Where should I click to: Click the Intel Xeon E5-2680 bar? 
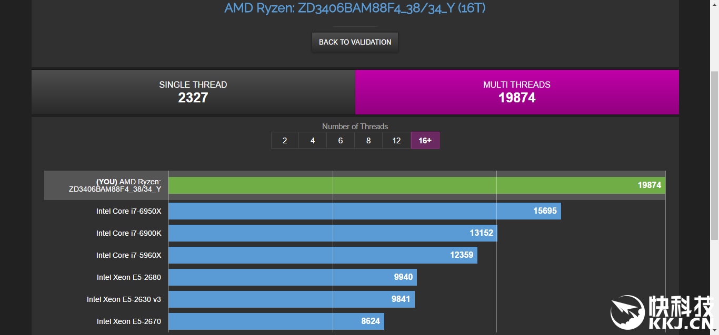(292, 277)
